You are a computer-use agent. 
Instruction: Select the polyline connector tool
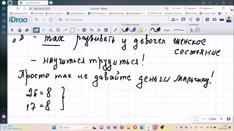(51, 30)
